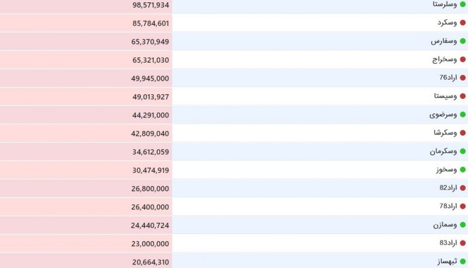Open the اراد82 symbol
The image size is (468, 268).
448,188
